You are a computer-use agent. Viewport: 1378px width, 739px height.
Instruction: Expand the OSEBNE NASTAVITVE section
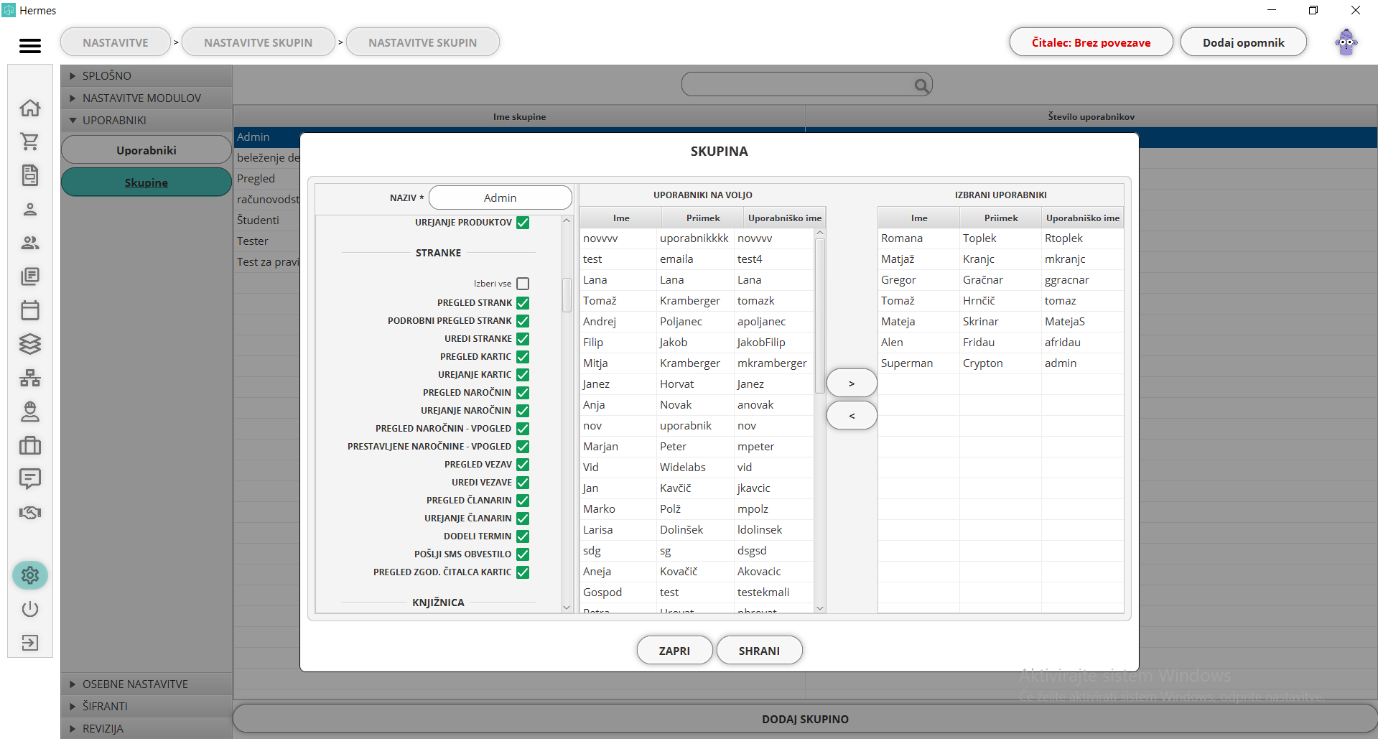[146, 684]
